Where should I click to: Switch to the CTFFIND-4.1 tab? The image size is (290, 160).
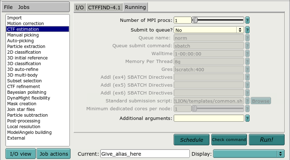coord(104,8)
